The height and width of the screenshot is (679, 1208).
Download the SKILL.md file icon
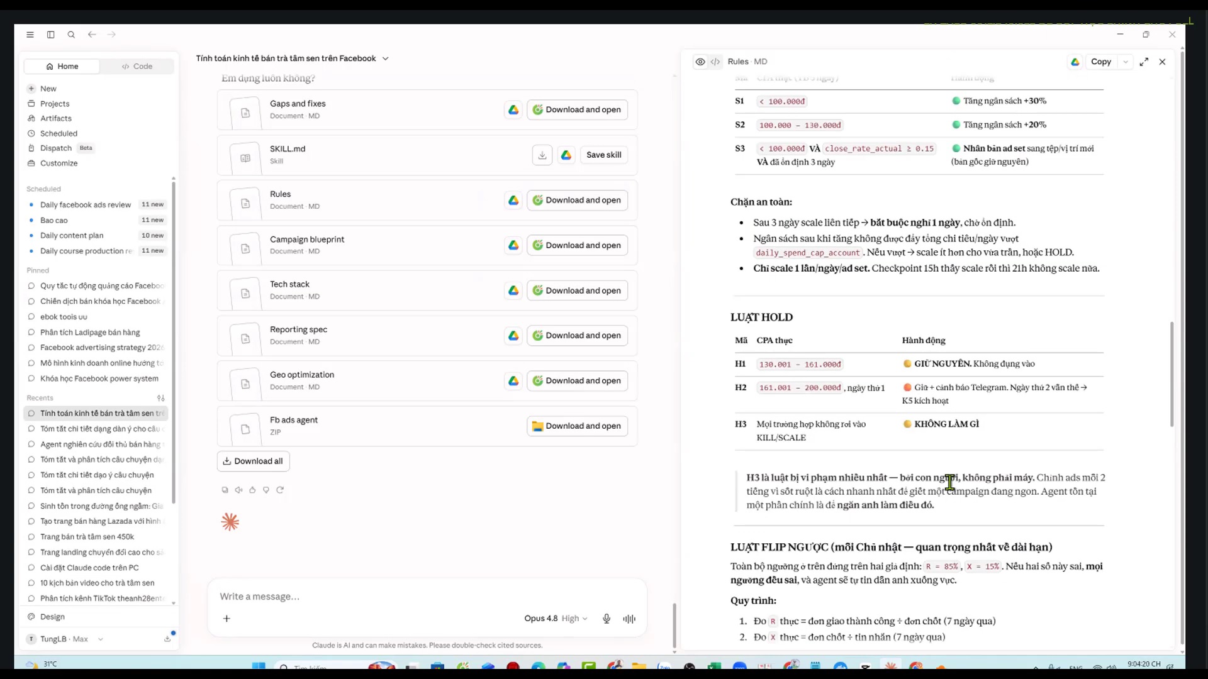click(542, 155)
